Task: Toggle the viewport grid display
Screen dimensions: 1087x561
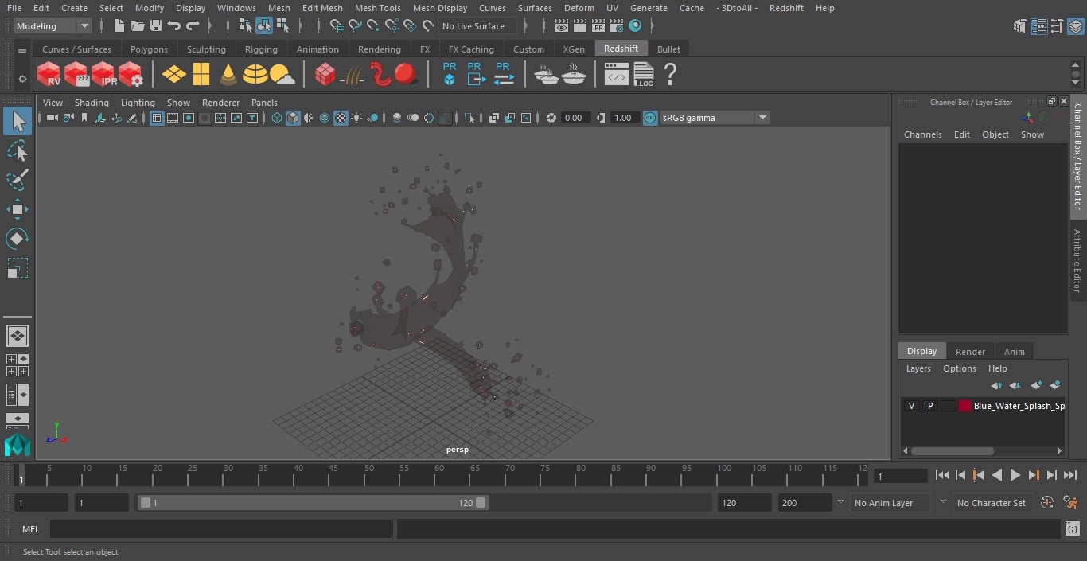Action: [x=157, y=118]
